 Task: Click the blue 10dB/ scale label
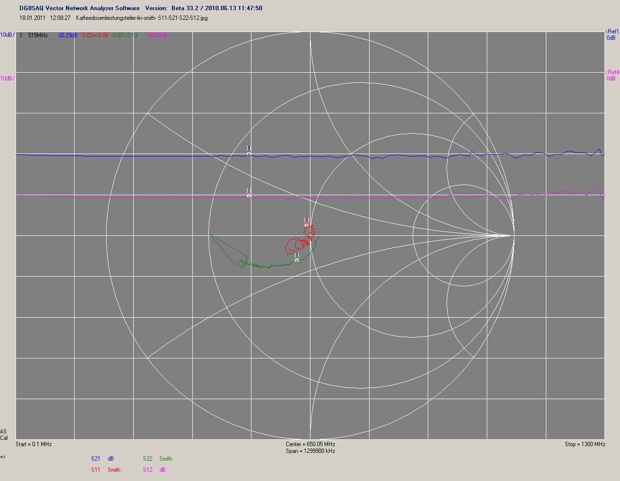click(7, 35)
